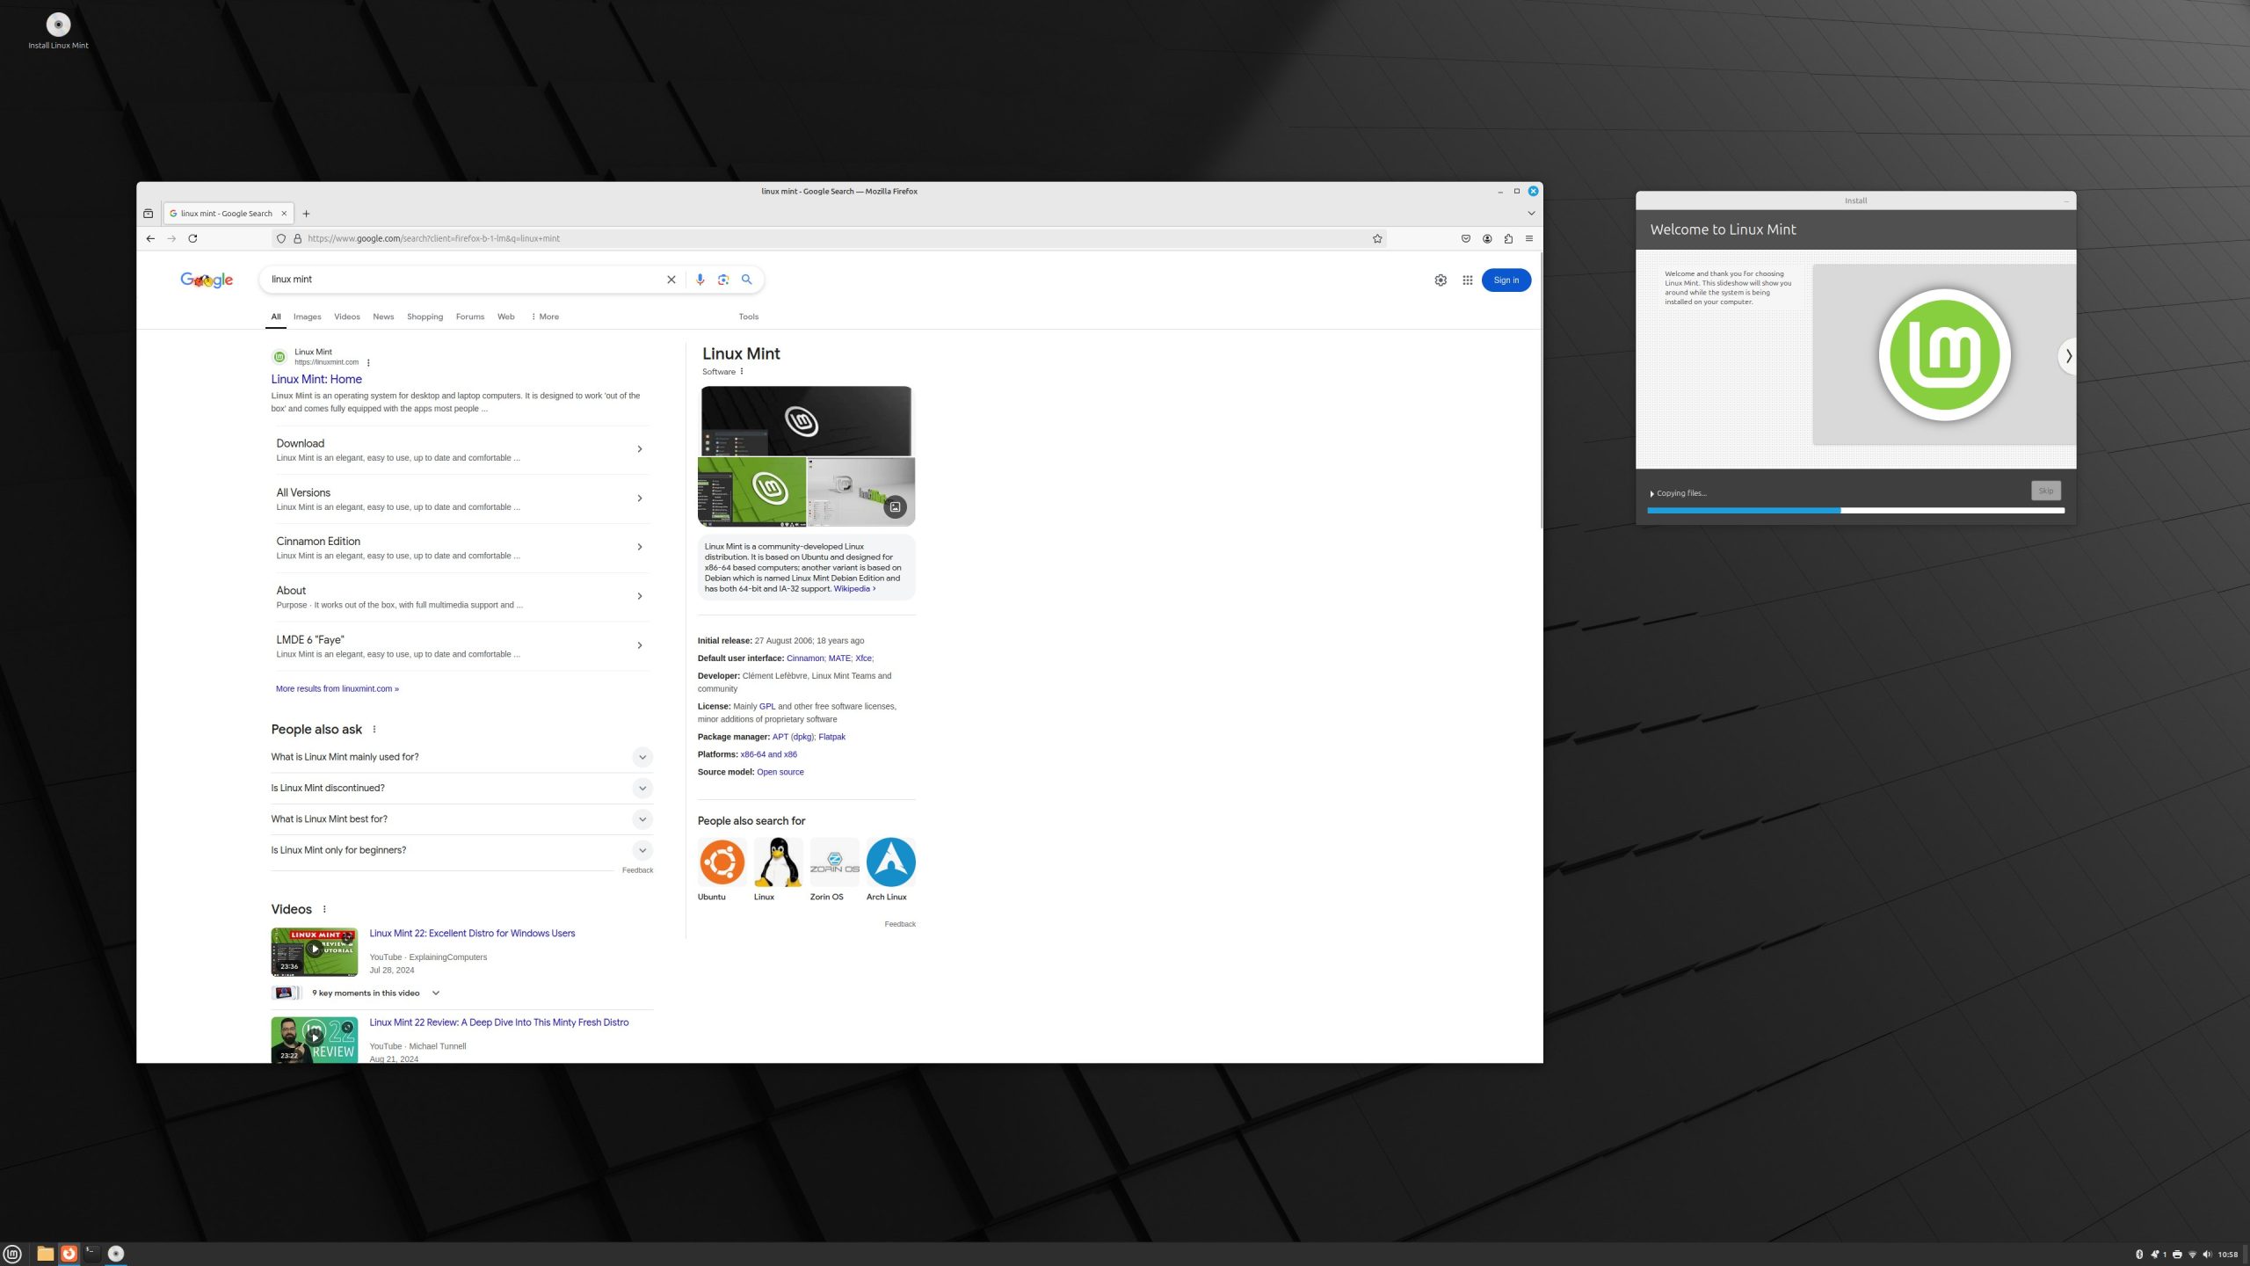Switch to the News search tab
This screenshot has width=2250, height=1266.
[x=383, y=316]
